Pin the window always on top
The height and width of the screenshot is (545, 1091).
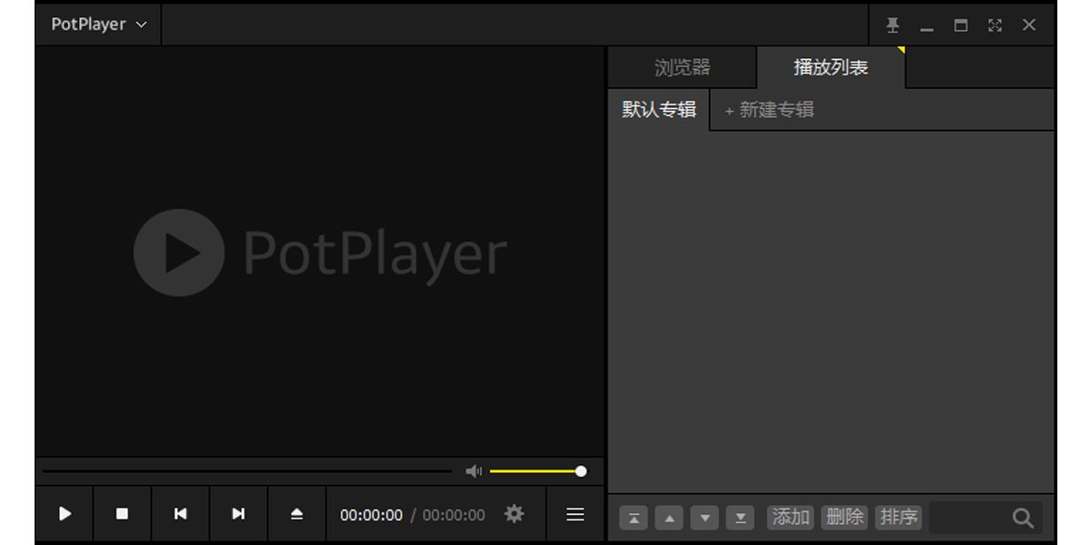892,25
